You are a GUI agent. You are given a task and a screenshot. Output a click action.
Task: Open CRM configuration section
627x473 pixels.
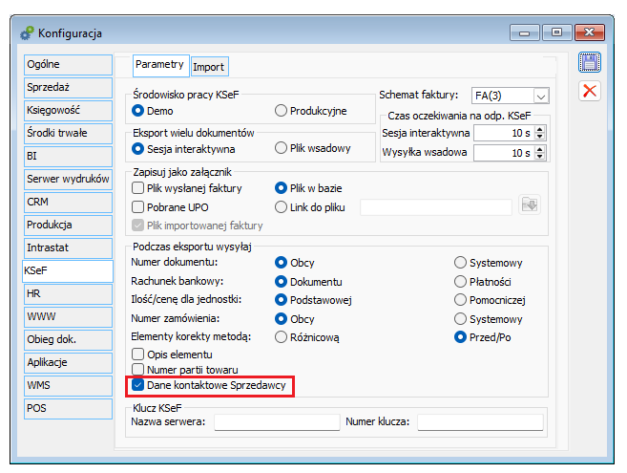(68, 202)
